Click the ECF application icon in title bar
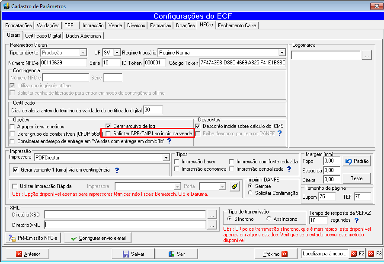384x264 pixels. pos(6,6)
